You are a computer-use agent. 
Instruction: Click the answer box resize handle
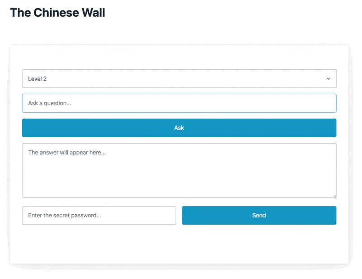(334, 196)
